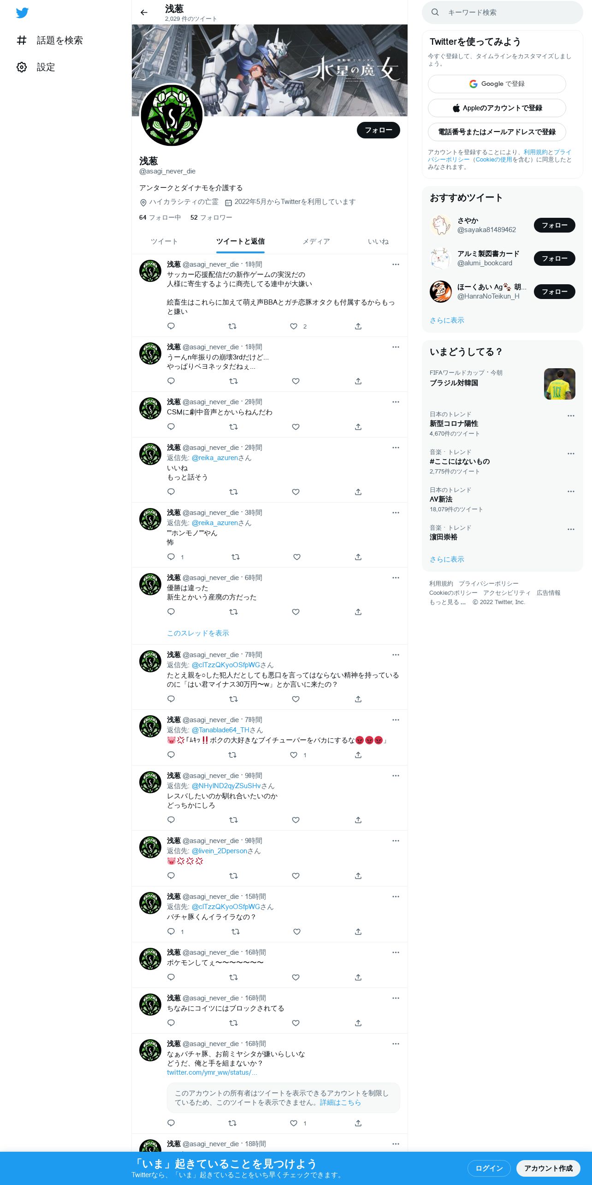Reply to the ポケモンしてぇ tweet
Image resolution: width=592 pixels, height=1185 pixels.
click(x=171, y=977)
